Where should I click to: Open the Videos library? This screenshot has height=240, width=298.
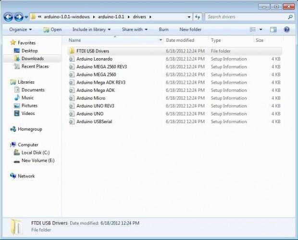click(x=28, y=114)
